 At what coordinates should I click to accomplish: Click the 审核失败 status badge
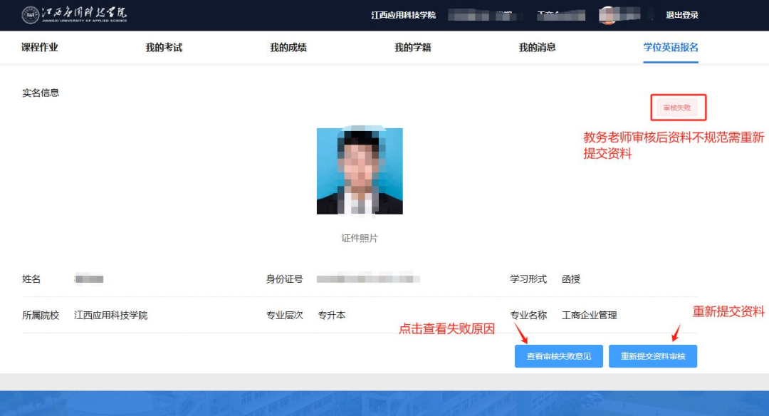(677, 107)
